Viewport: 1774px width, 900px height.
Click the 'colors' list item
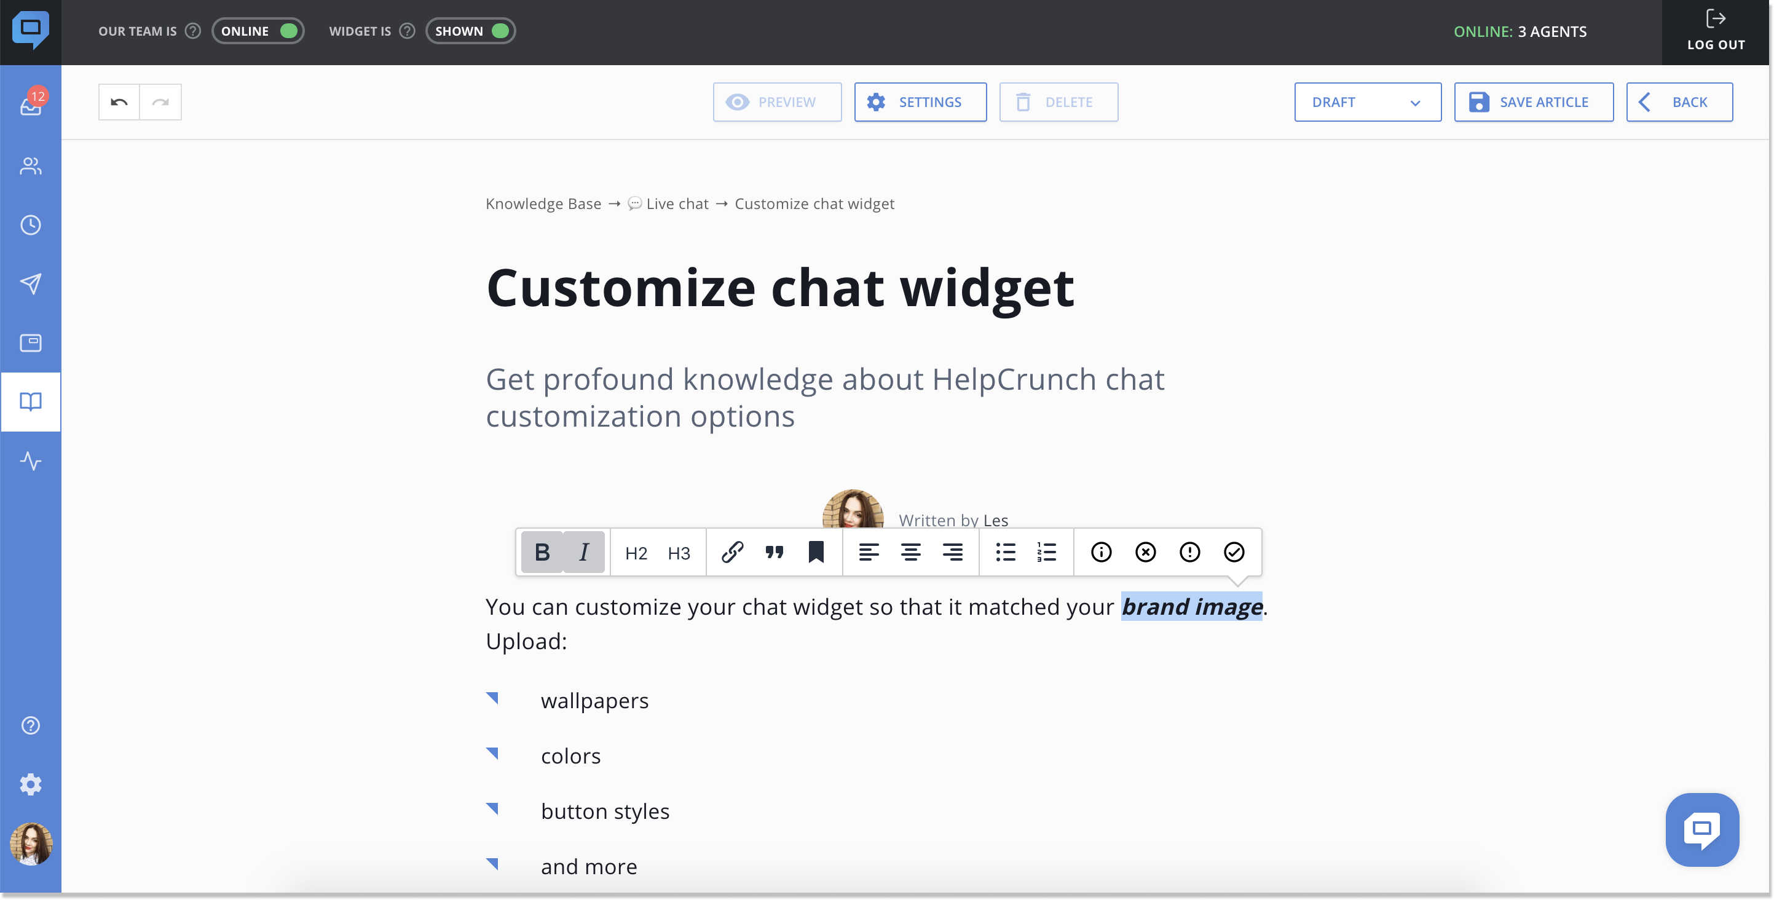[571, 756]
